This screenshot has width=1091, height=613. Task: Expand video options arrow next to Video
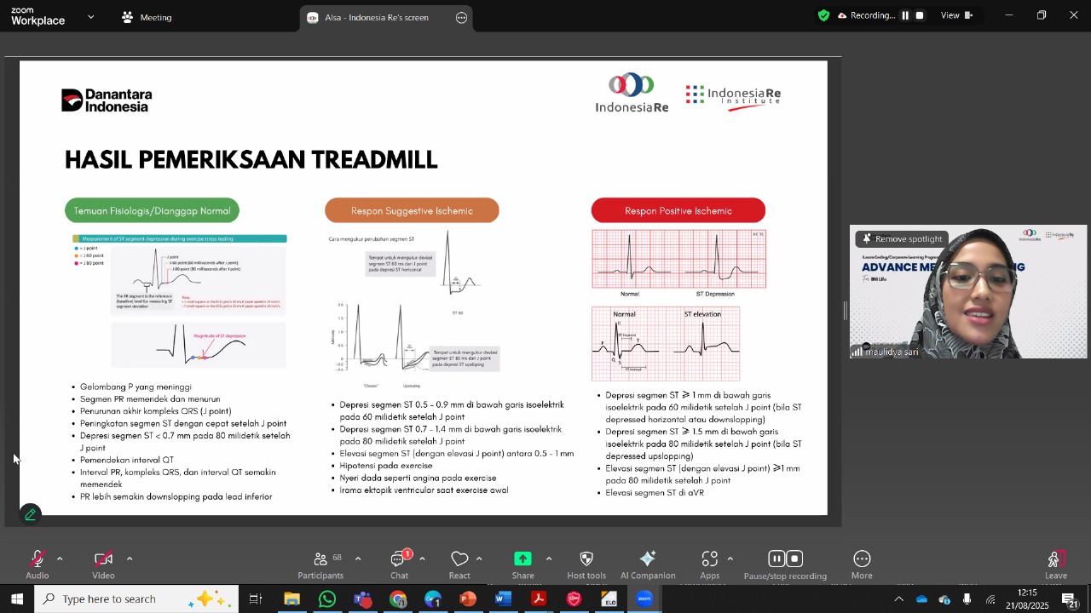click(130, 559)
